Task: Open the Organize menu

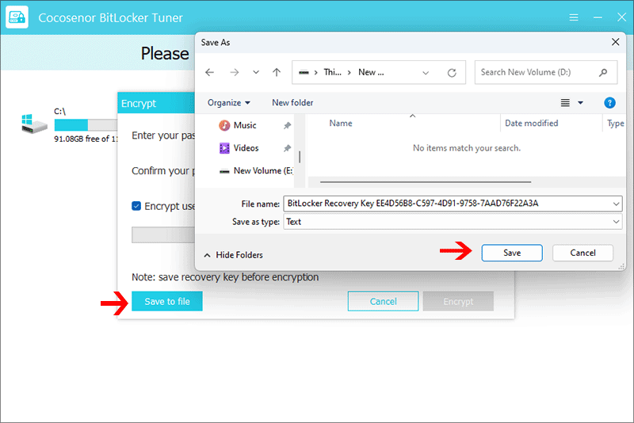Action: [229, 103]
